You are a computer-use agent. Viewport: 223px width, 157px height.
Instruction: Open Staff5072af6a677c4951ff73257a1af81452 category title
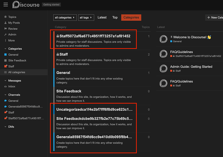[95, 36]
